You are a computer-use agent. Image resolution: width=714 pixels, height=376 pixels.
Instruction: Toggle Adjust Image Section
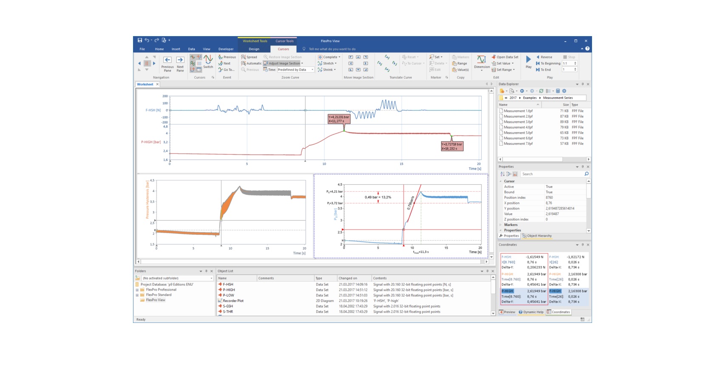pyautogui.click(x=282, y=63)
